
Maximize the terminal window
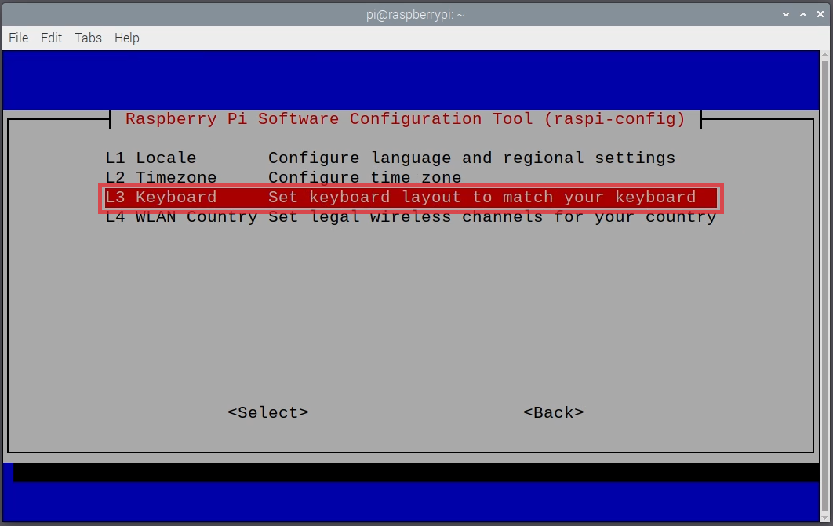[x=803, y=14]
